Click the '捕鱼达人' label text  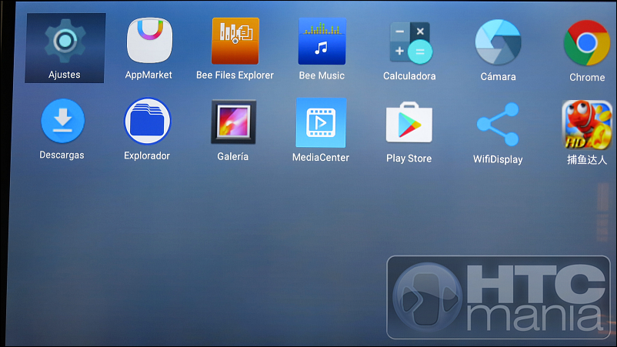[x=587, y=160]
